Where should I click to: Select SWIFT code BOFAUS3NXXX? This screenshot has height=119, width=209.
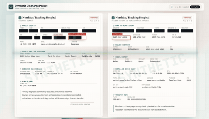point(133,49)
